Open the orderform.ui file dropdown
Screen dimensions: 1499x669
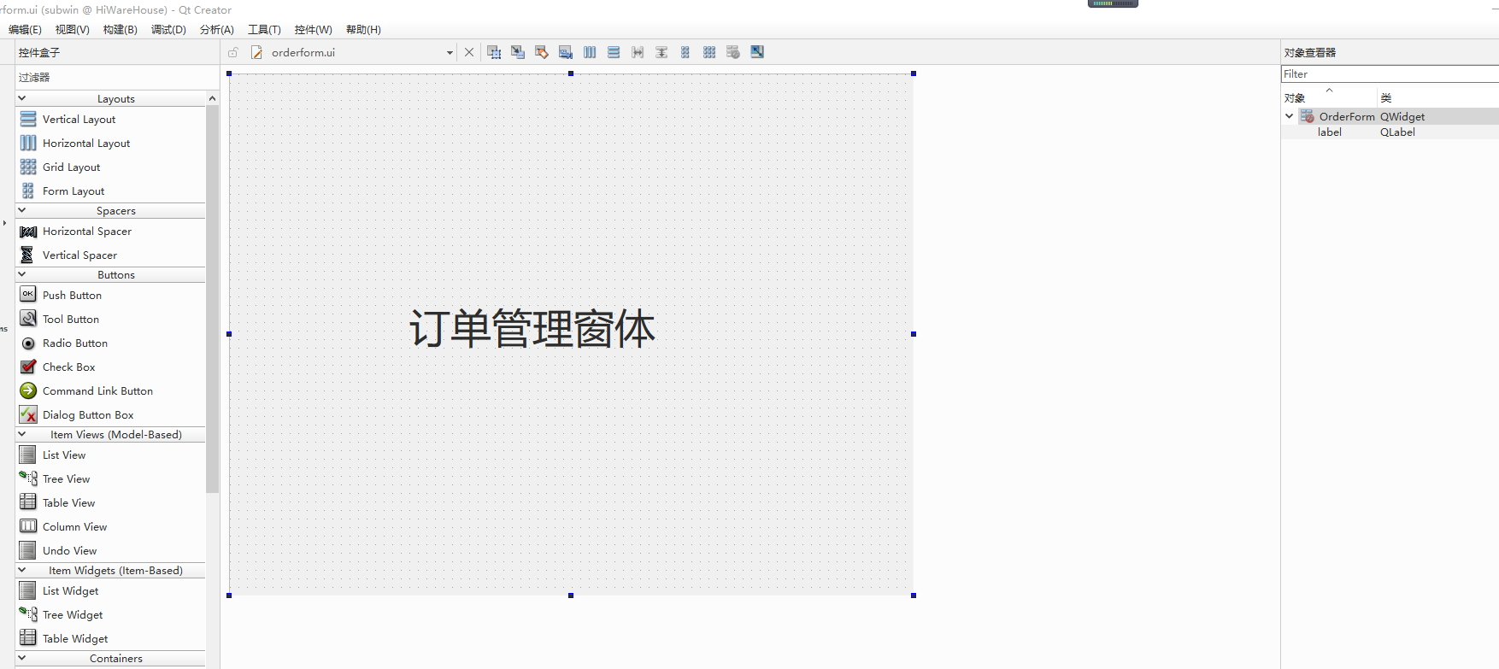(450, 53)
